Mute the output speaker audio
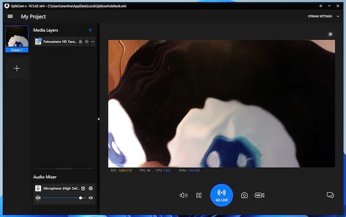Image resolution: width=346 pixels, height=217 pixels. [183, 195]
